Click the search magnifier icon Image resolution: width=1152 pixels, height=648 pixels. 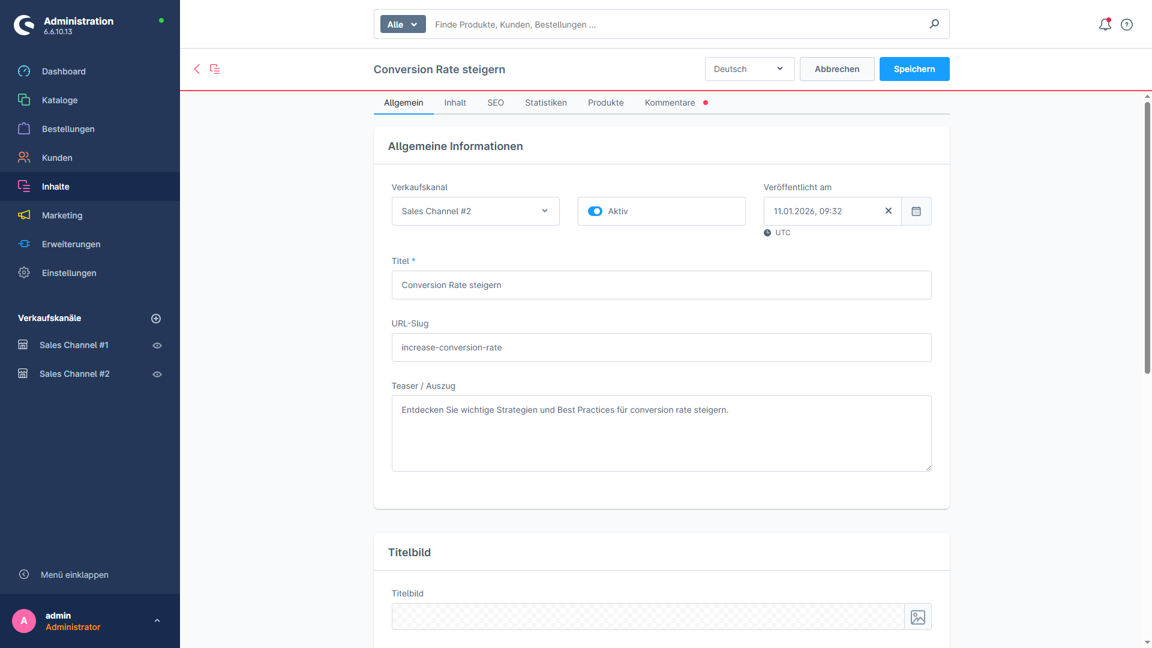pyautogui.click(x=934, y=24)
